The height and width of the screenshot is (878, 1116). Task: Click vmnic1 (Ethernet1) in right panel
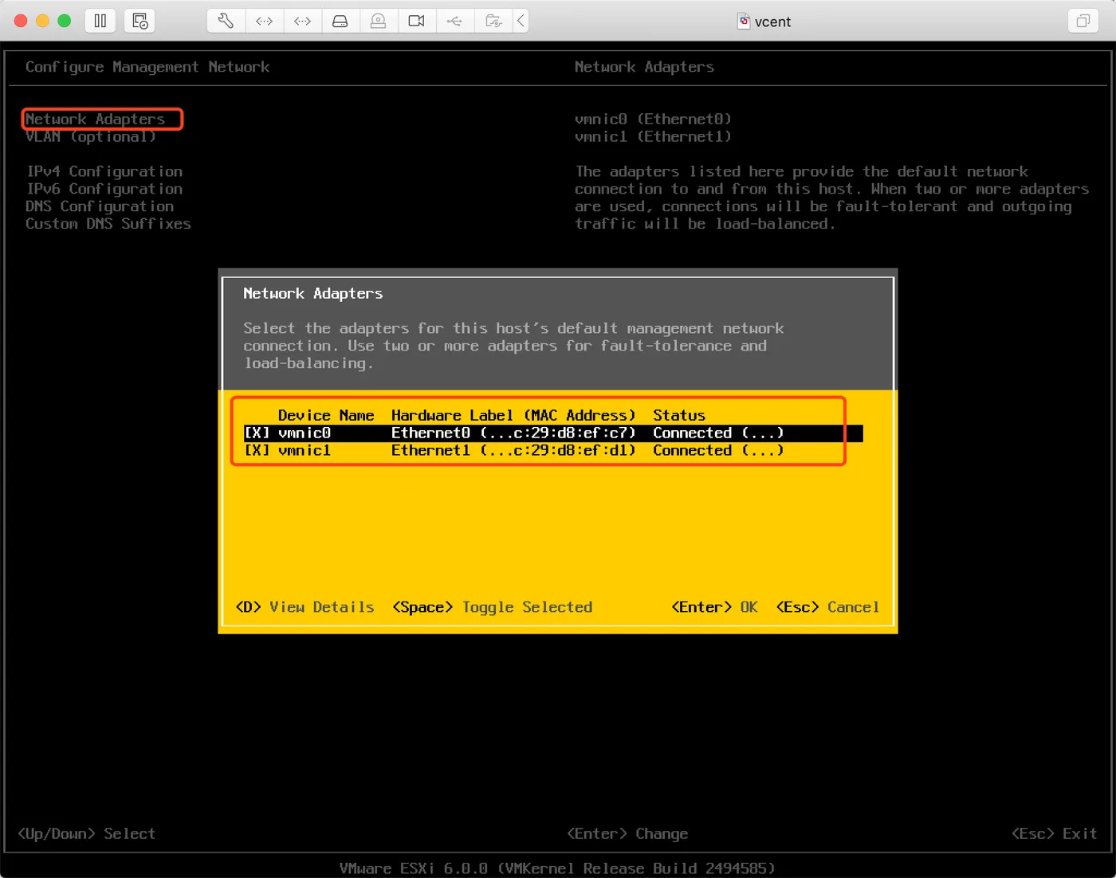tap(653, 136)
